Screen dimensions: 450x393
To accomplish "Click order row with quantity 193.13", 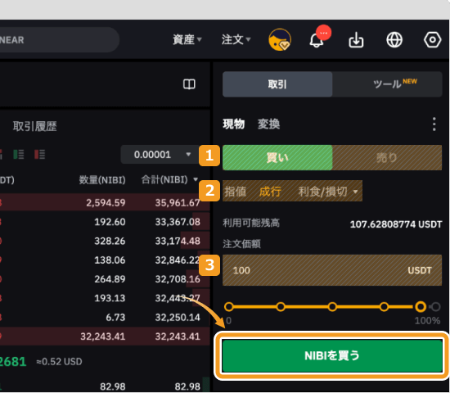I will [105, 298].
